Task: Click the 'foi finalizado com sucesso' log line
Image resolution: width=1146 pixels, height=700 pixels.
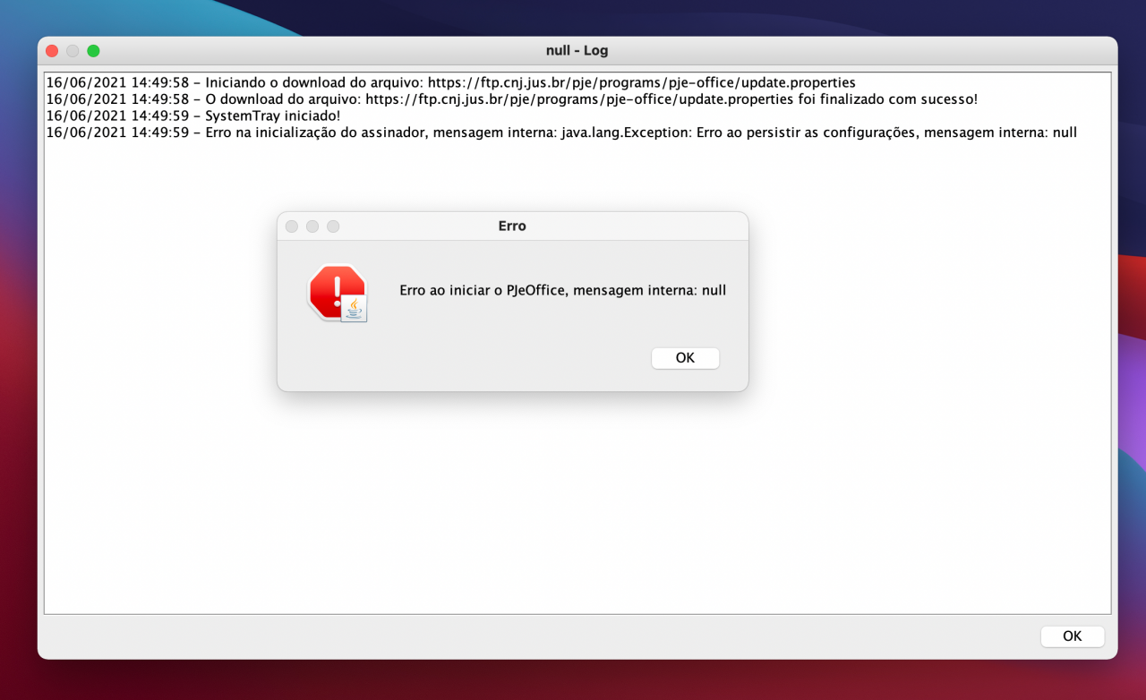Action: pyautogui.click(x=511, y=99)
